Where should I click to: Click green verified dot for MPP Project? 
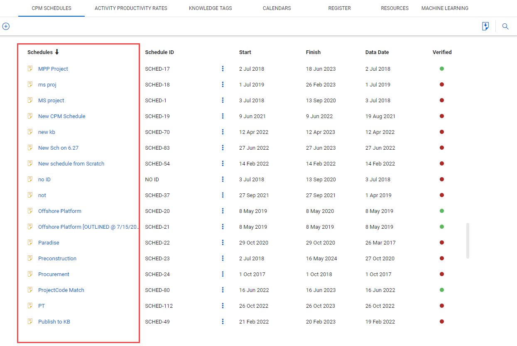tap(442, 69)
